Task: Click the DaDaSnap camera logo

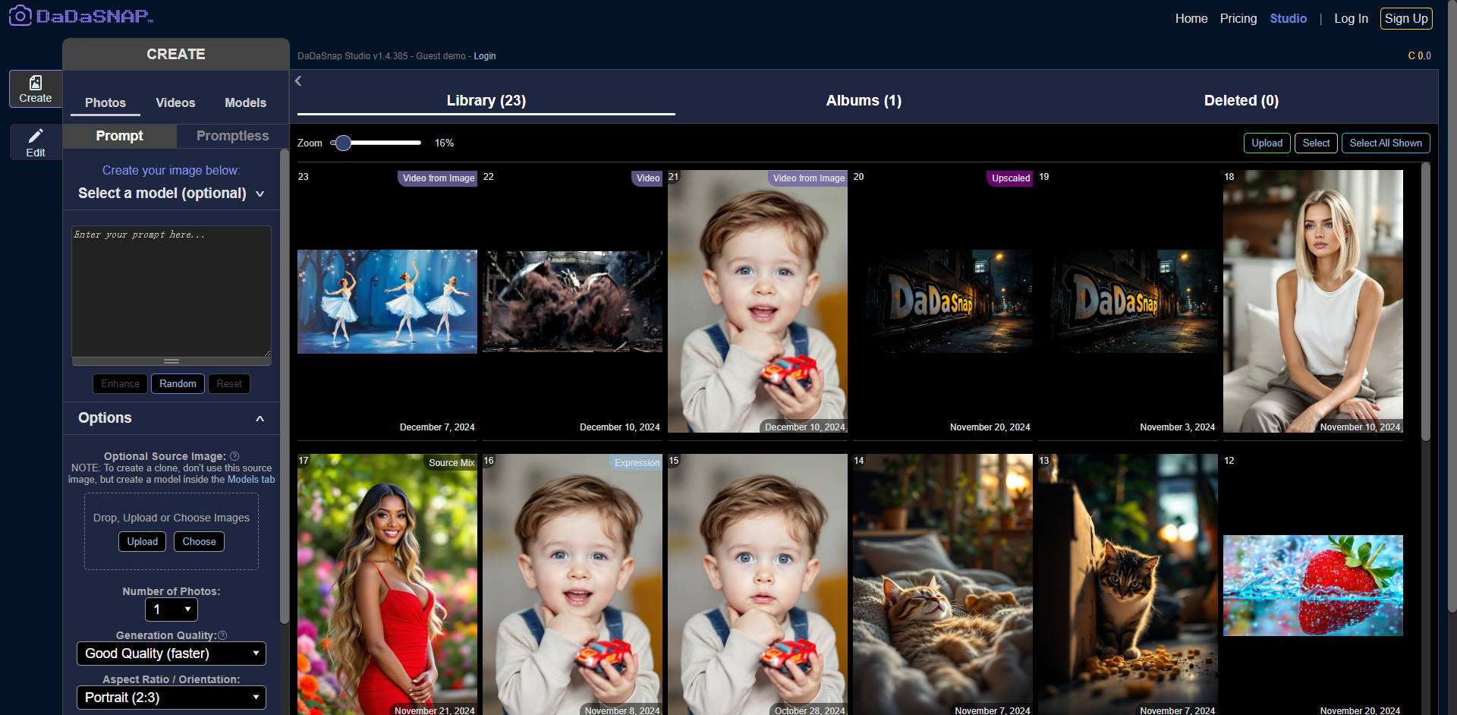Action: point(20,15)
